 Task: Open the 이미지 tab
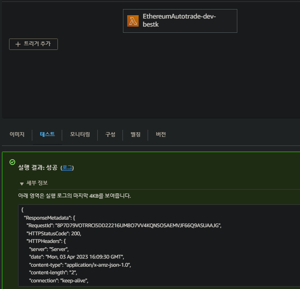(17, 135)
